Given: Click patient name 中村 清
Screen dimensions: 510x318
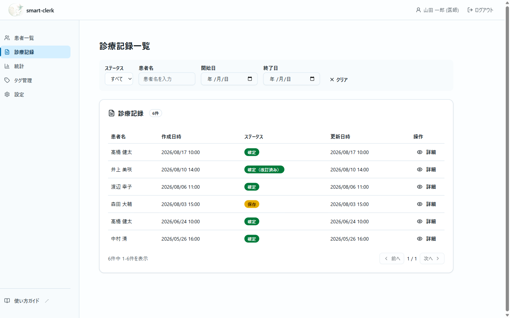Looking at the screenshot, I should [x=119, y=239].
